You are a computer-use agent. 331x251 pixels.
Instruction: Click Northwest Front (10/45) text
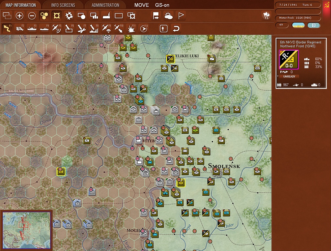298,46
